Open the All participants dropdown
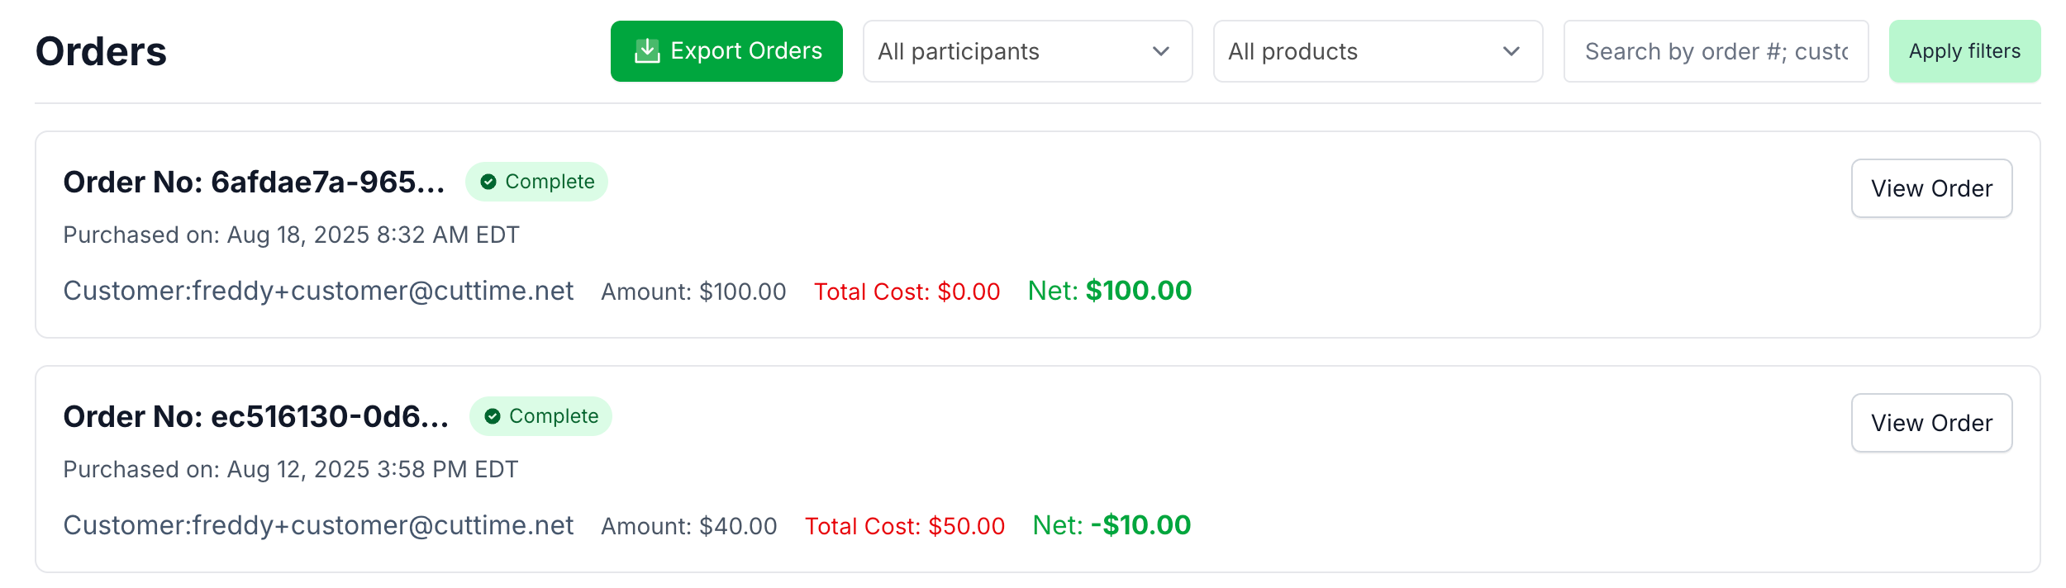 (x=1026, y=51)
